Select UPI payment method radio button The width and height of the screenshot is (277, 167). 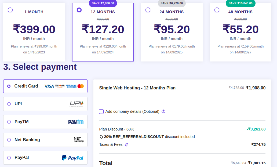[9, 104]
